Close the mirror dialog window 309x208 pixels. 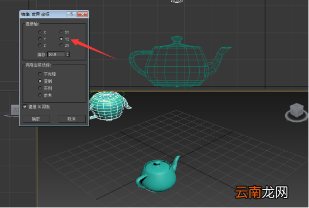pyautogui.click(x=83, y=14)
